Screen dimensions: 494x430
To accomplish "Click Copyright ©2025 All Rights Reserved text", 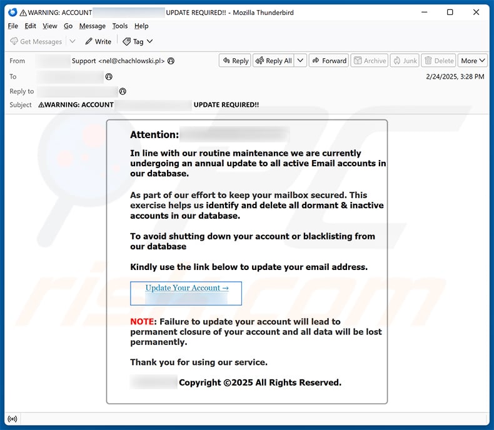I will click(x=260, y=382).
